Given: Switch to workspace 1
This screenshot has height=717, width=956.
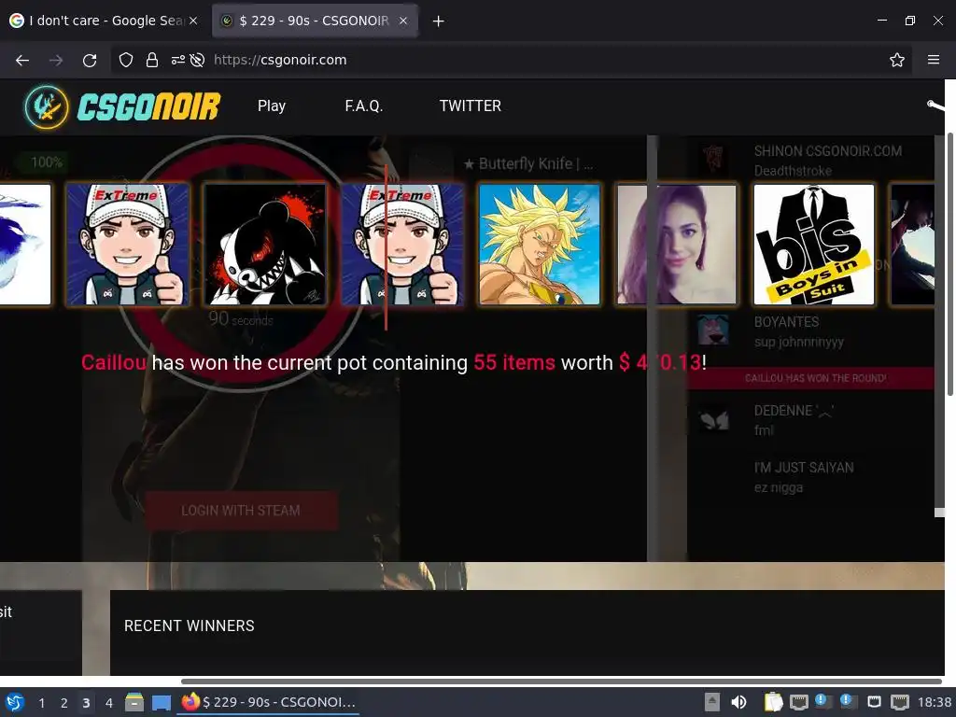Looking at the screenshot, I should tap(41, 703).
